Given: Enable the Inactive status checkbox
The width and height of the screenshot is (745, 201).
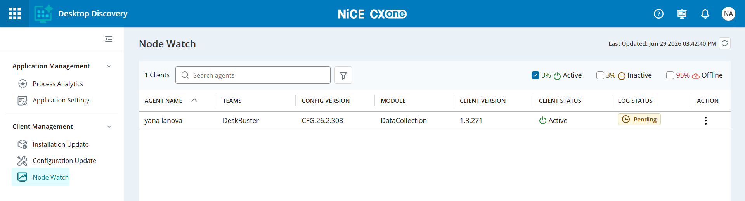Looking at the screenshot, I should coord(600,75).
